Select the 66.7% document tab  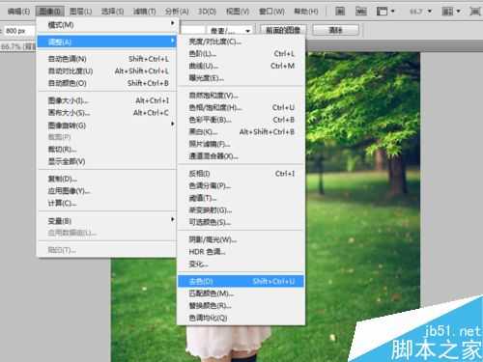point(17,46)
